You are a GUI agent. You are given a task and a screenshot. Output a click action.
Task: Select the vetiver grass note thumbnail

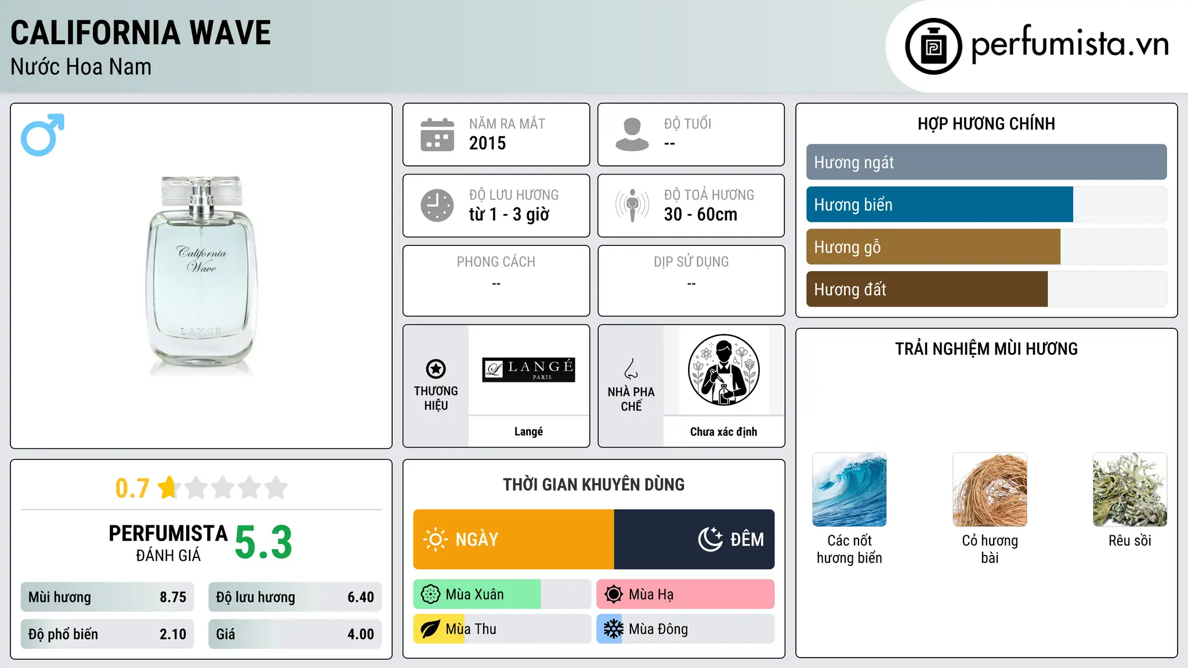(x=990, y=489)
